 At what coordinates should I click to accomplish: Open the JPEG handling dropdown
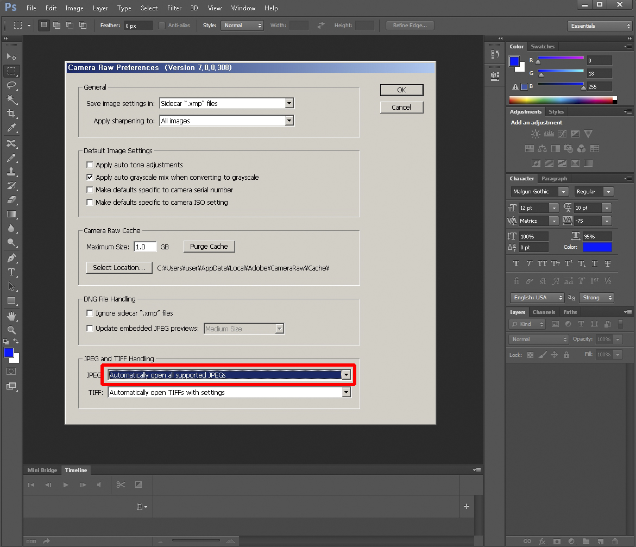click(x=229, y=375)
